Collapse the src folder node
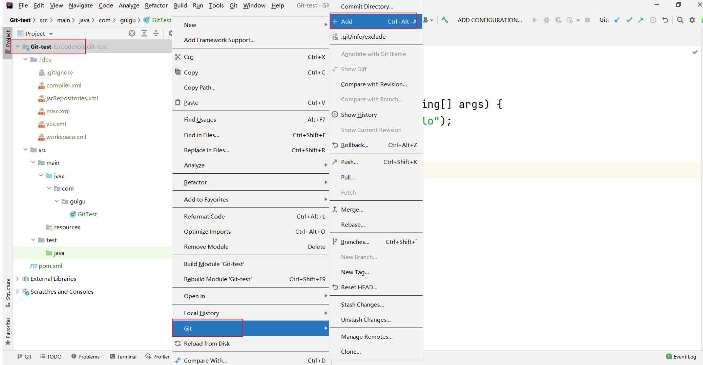This screenshot has width=703, height=365. pyautogui.click(x=25, y=150)
